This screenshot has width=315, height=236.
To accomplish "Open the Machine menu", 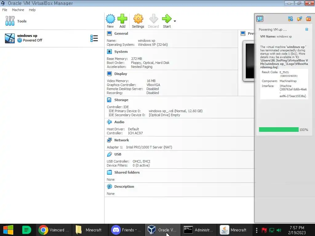I will pos(18,10).
